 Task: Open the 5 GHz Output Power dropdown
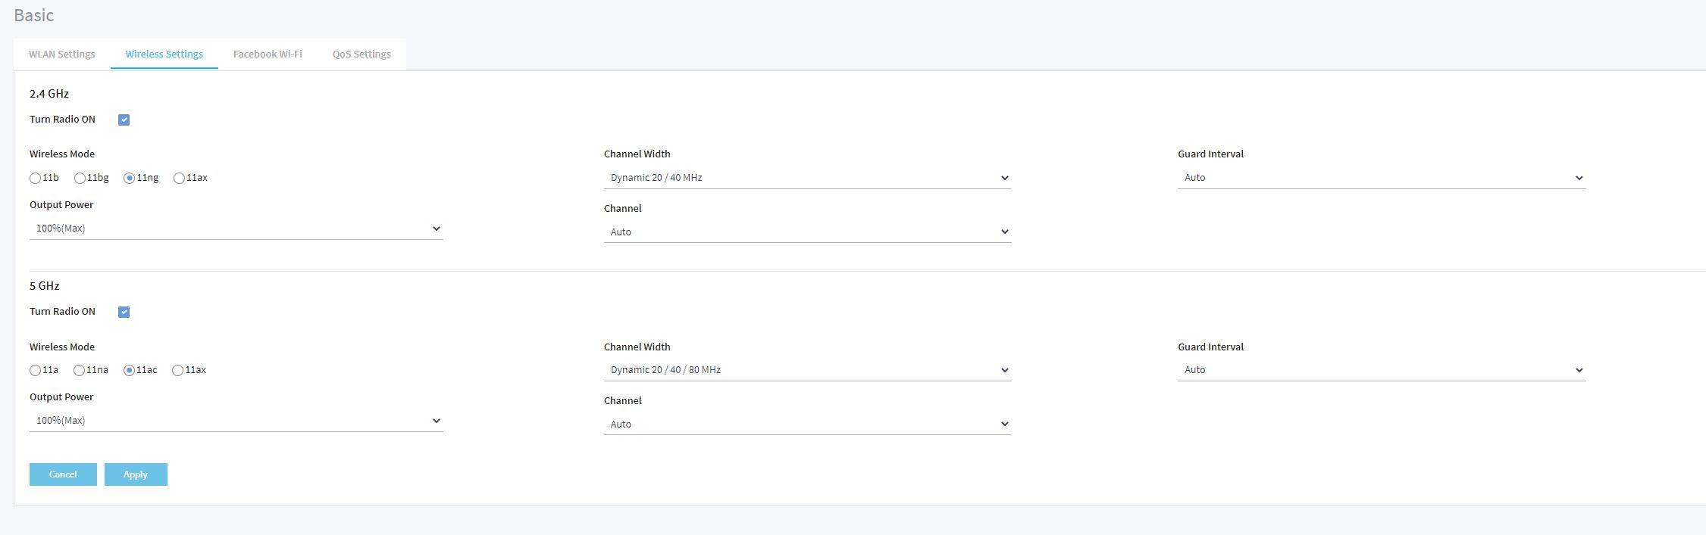coord(236,421)
